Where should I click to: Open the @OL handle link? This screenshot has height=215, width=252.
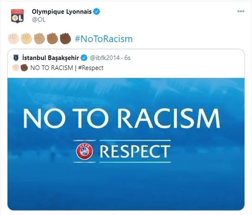click(x=39, y=20)
